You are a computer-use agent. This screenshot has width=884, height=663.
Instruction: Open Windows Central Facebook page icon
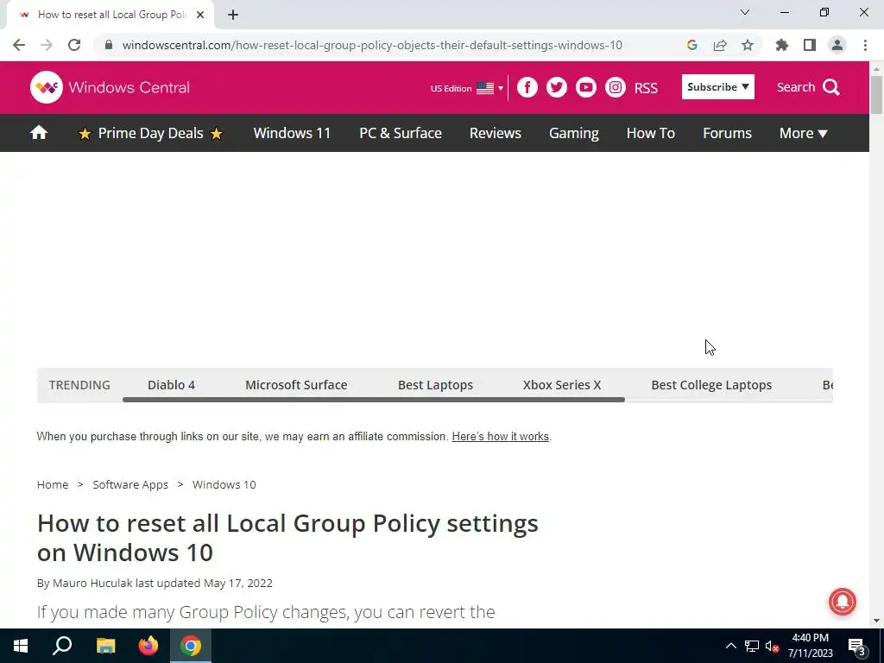coord(527,87)
